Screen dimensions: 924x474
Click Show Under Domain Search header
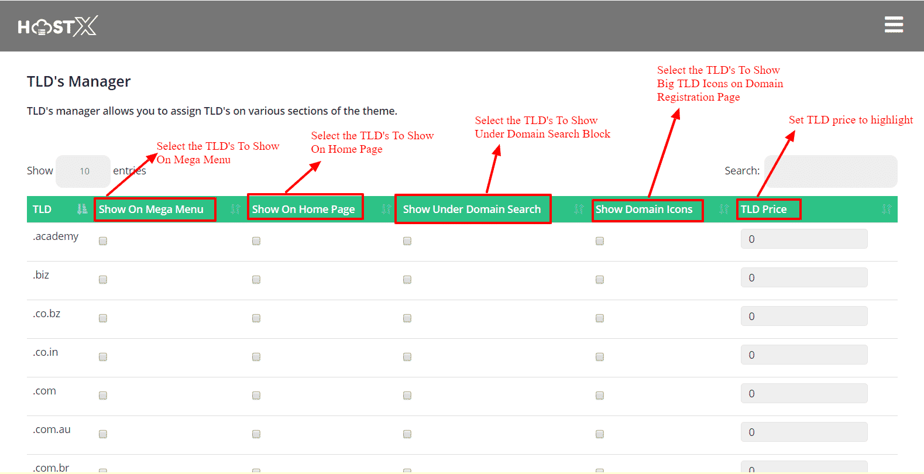472,209
